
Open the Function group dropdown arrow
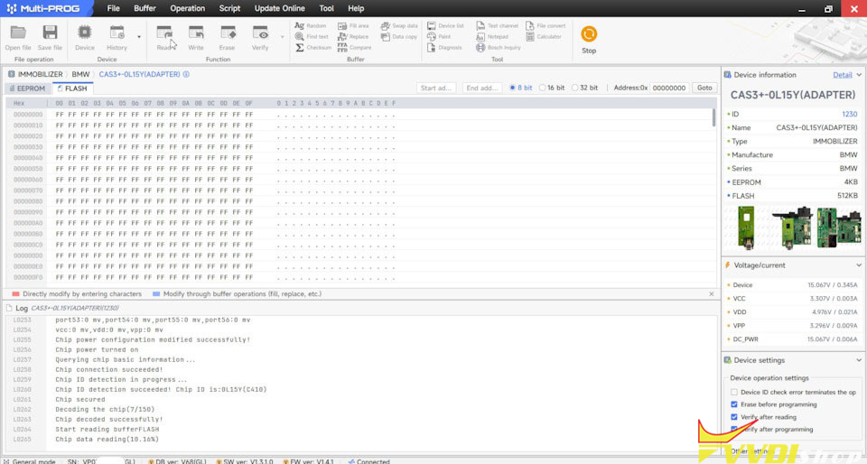coord(282,37)
